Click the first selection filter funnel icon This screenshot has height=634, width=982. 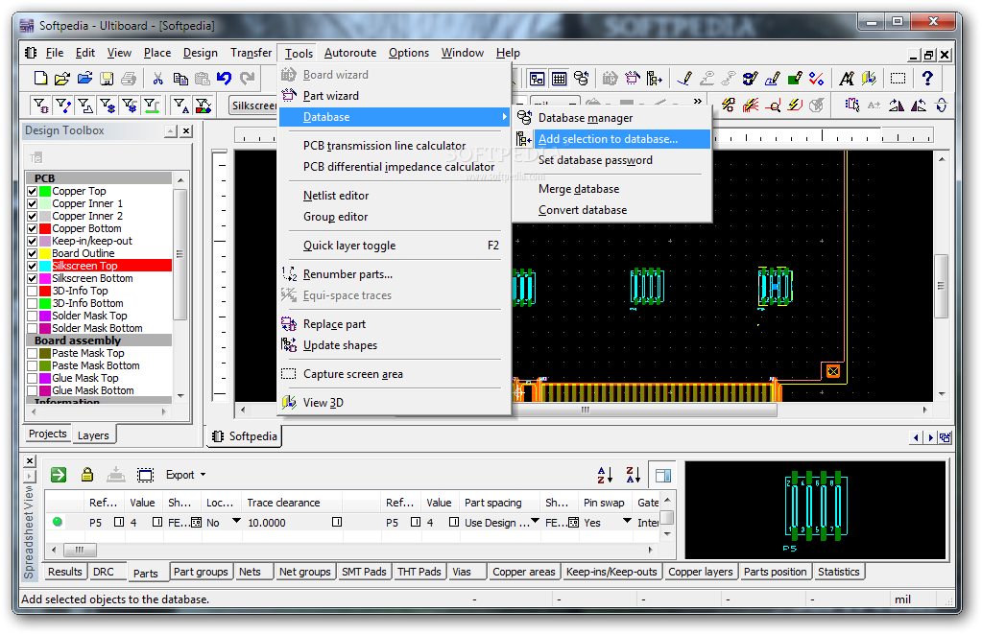click(40, 106)
